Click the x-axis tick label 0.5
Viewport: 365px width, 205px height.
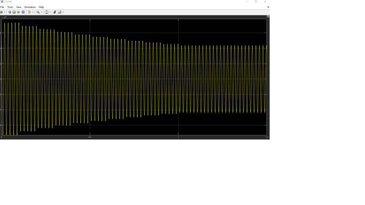(90, 137)
